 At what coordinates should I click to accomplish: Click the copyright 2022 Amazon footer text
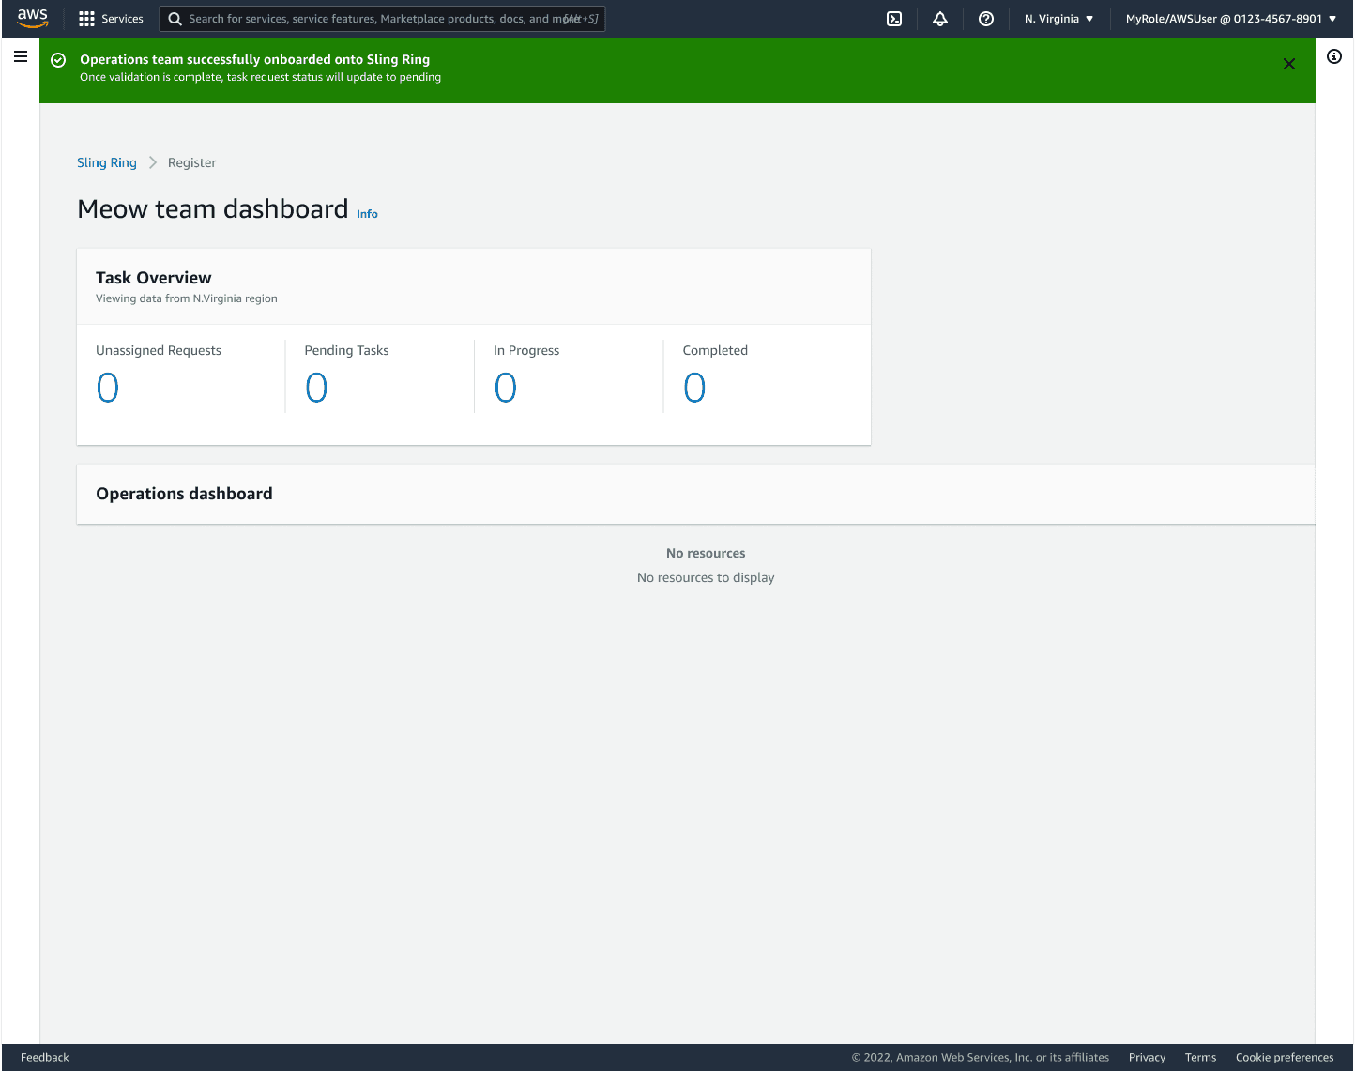pos(981,1057)
